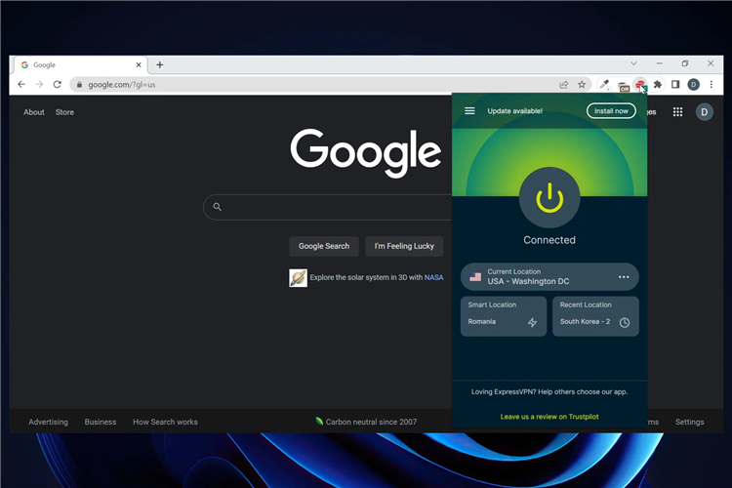The width and height of the screenshot is (732, 488).
Task: Open the About link
Action: click(x=34, y=112)
